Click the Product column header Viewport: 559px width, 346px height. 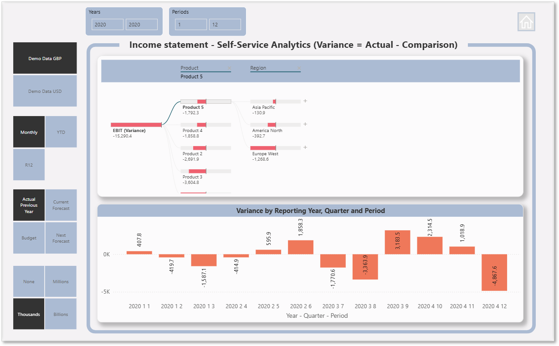pos(190,68)
